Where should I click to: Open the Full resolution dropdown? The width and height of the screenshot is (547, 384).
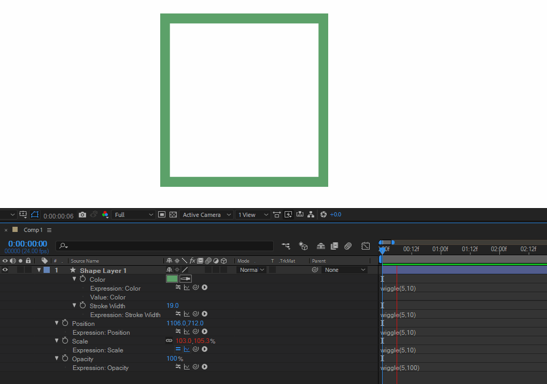click(x=134, y=215)
